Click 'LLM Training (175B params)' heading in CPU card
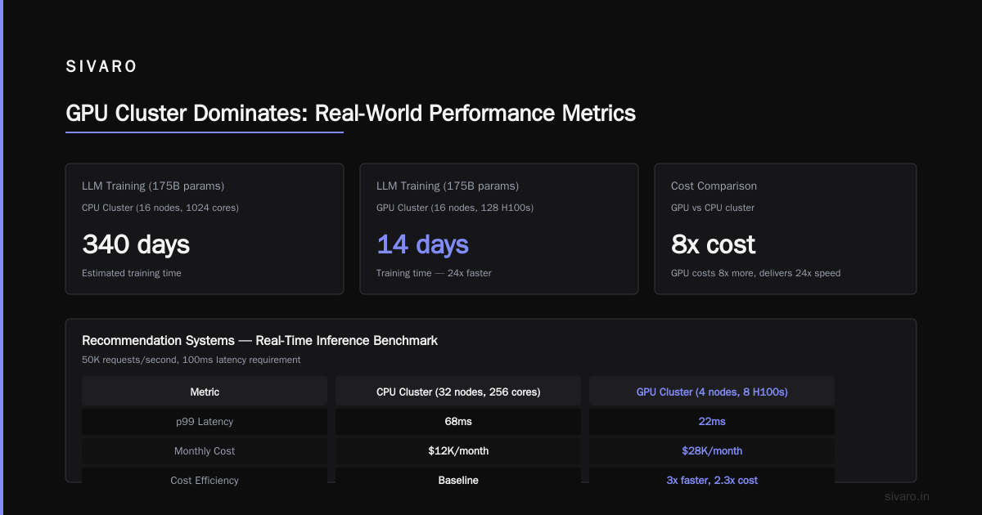The width and height of the screenshot is (982, 515). [x=153, y=186]
